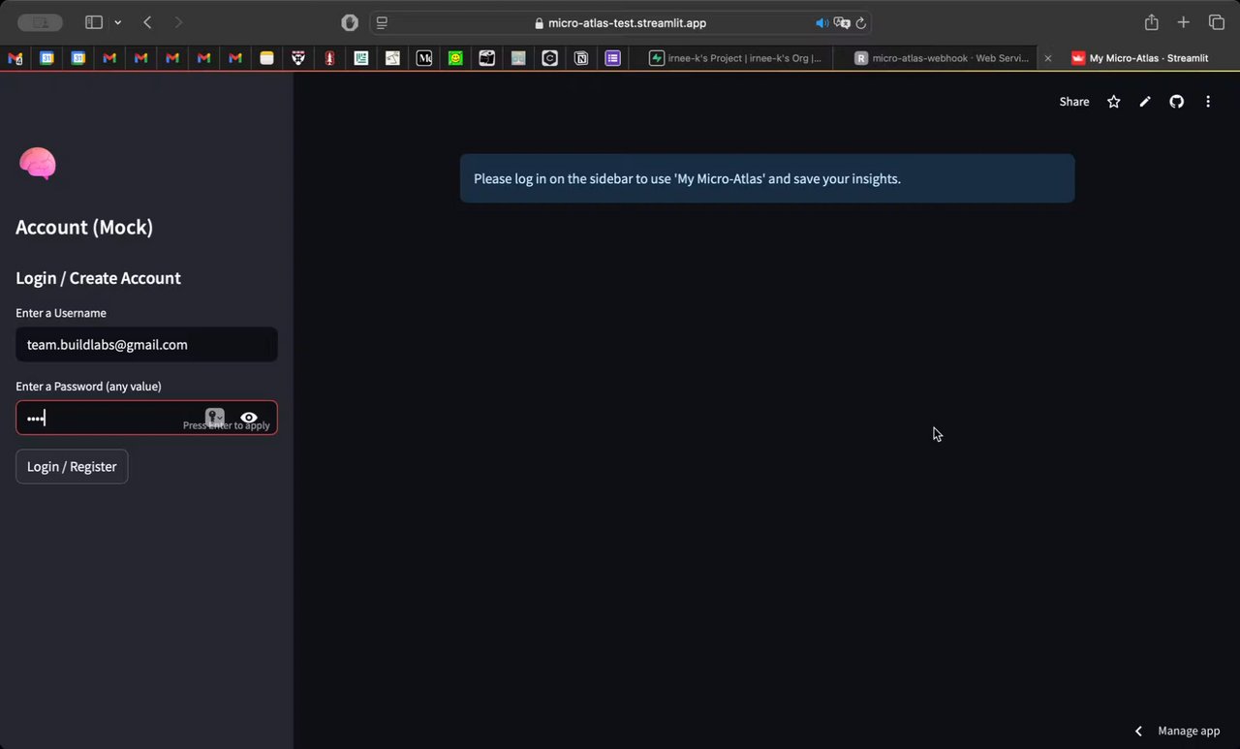Viewport: 1240px width, 749px height.
Task: Open the GitHub repository icon
Action: click(1176, 102)
